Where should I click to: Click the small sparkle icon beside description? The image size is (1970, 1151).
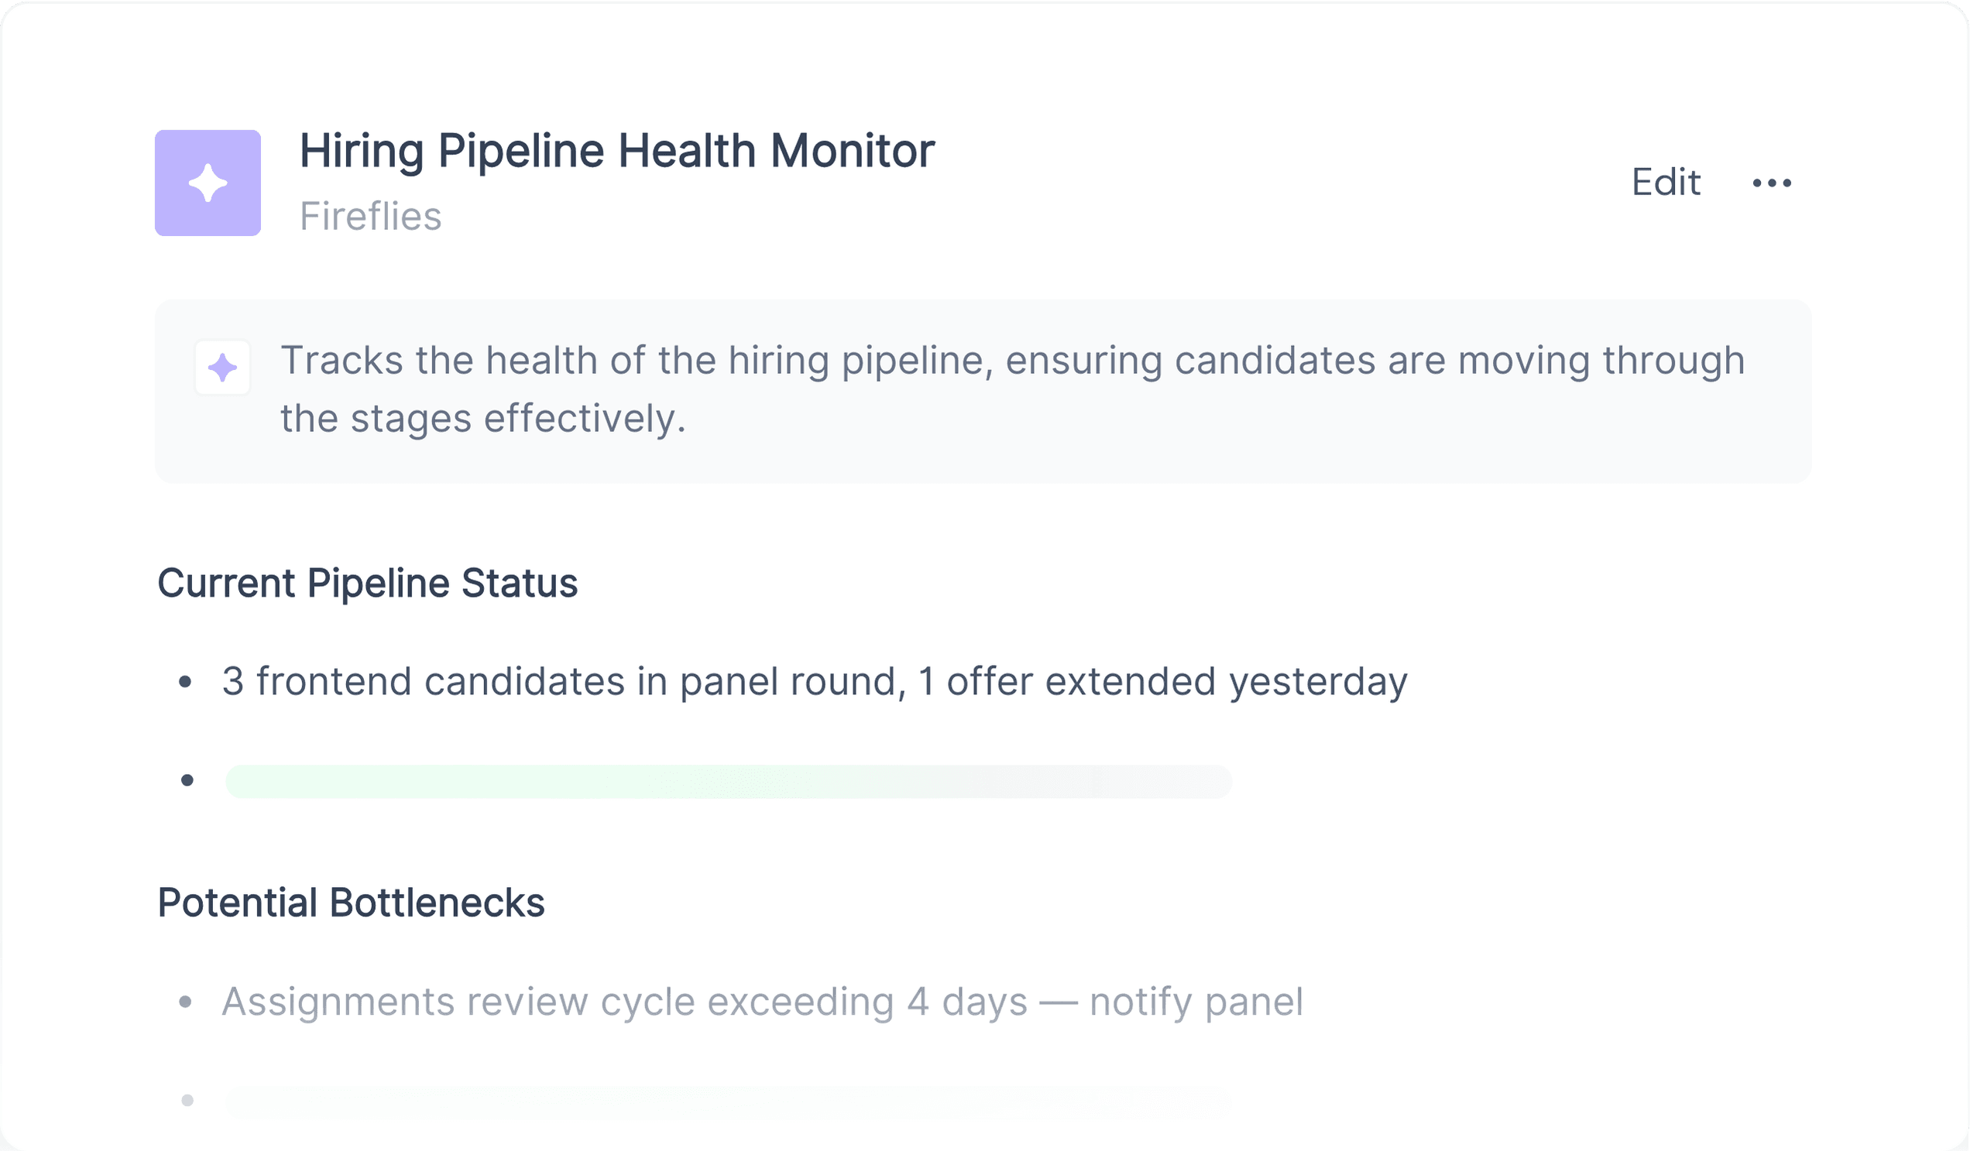pyautogui.click(x=223, y=367)
